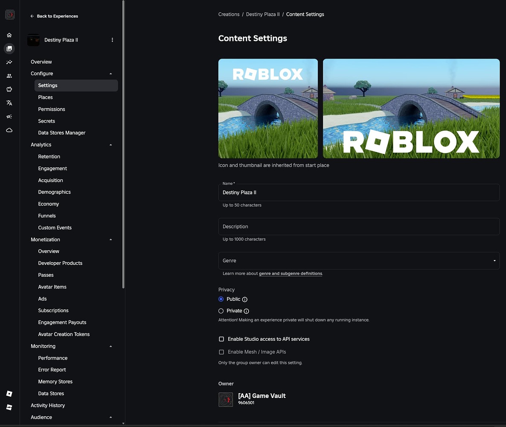Viewport: 506px width, 427px height.
Task: Click the info icon next to Private
Action: [x=246, y=311]
